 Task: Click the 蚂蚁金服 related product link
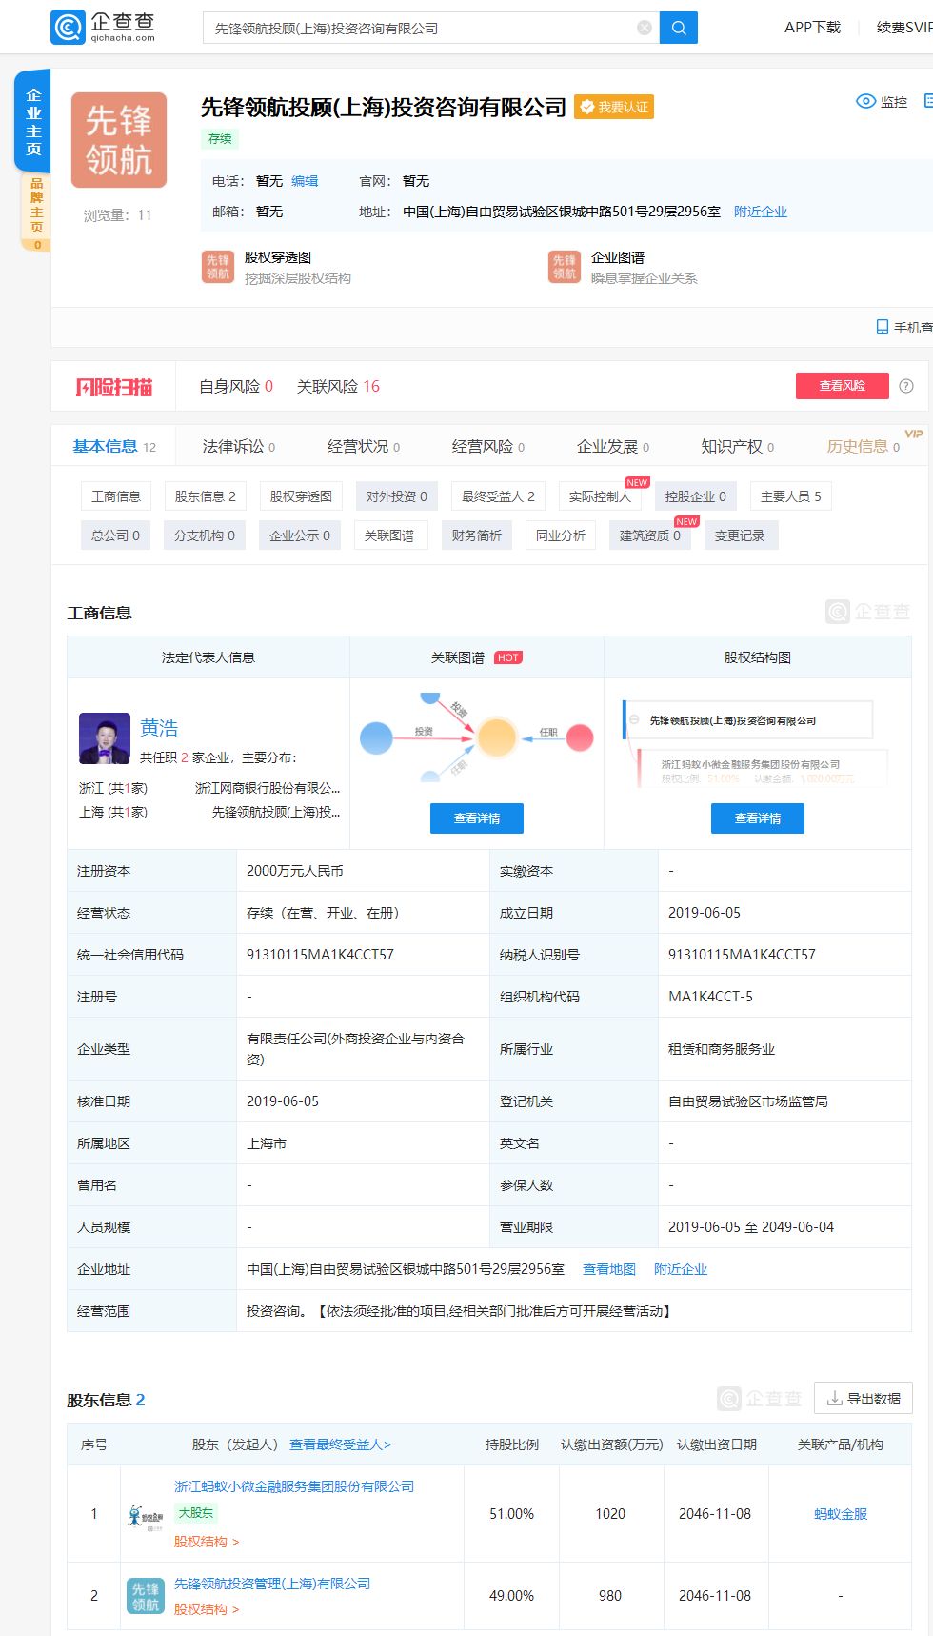[x=841, y=1514]
